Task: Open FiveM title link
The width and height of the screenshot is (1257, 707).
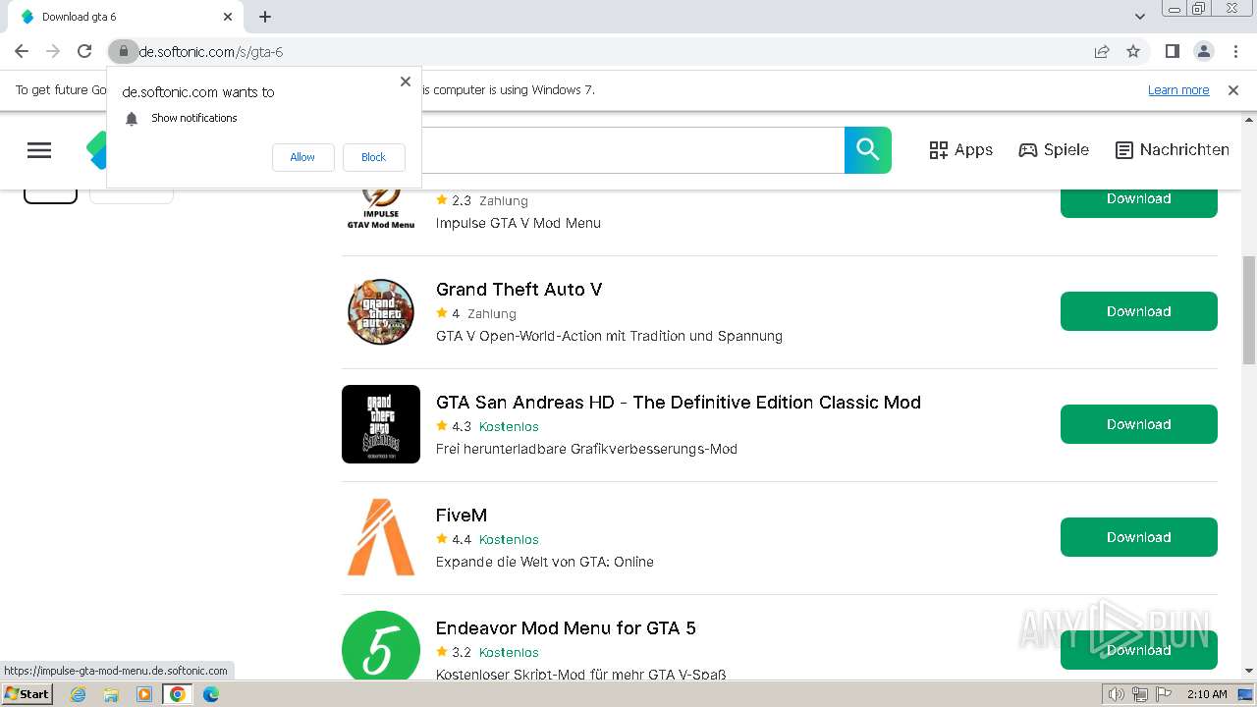Action: [x=462, y=516]
